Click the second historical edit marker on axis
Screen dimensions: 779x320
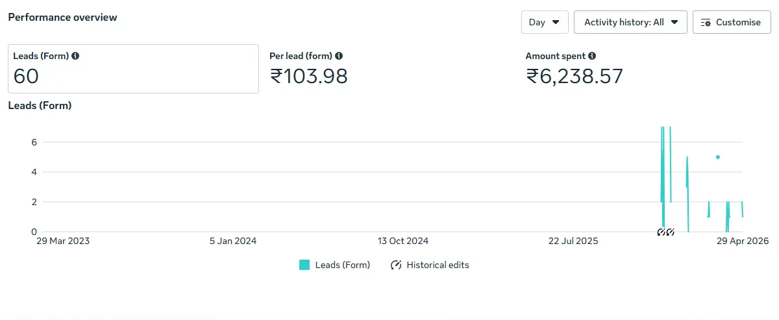click(x=670, y=232)
